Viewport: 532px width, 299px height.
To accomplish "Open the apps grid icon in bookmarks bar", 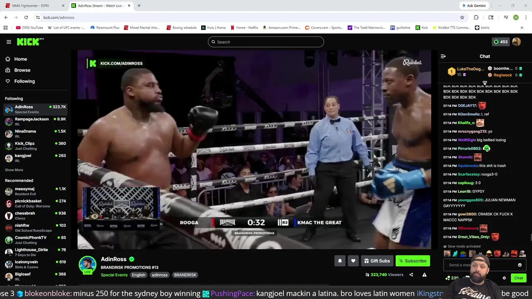I will 5,28.
